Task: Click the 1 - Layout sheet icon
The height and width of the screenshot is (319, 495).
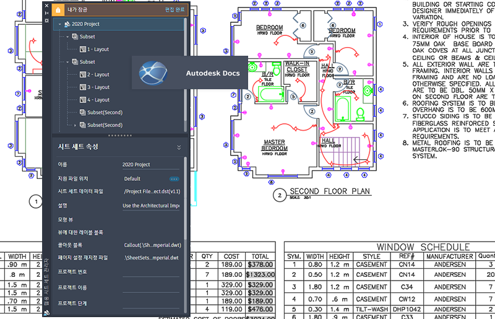Action: [x=83, y=50]
